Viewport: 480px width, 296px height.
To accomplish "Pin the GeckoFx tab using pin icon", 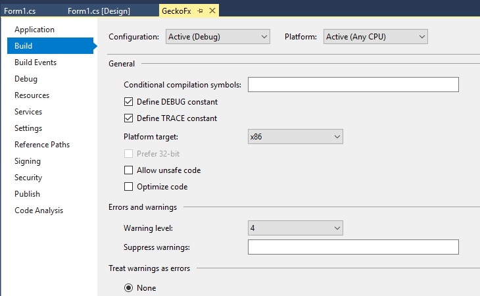I will (x=201, y=11).
